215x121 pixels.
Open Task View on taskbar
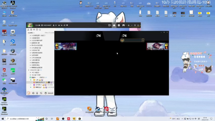(52, 119)
